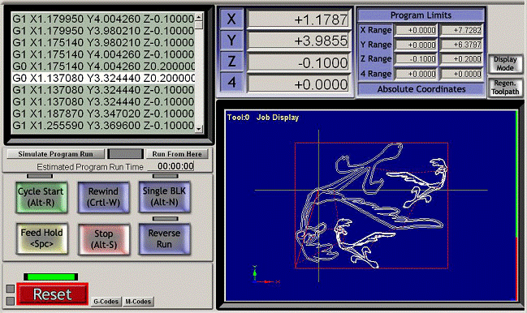Click the Display Mode button
The image size is (527, 313).
tap(505, 64)
